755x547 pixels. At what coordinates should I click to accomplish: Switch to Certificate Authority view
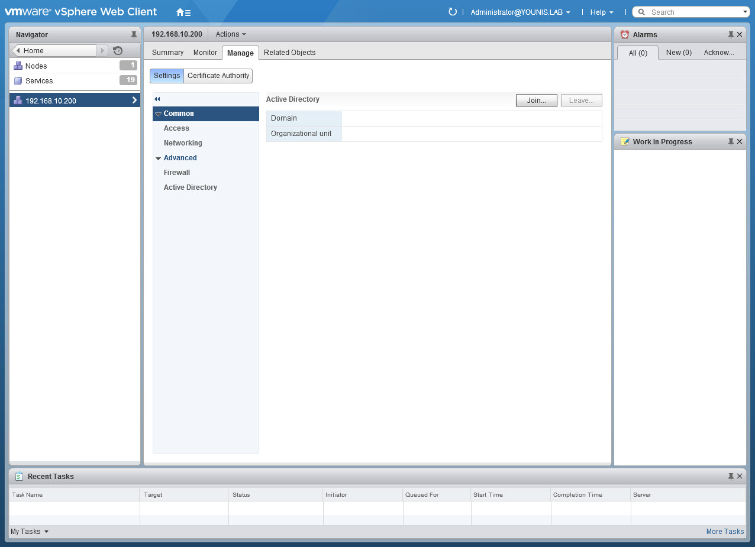click(x=218, y=76)
